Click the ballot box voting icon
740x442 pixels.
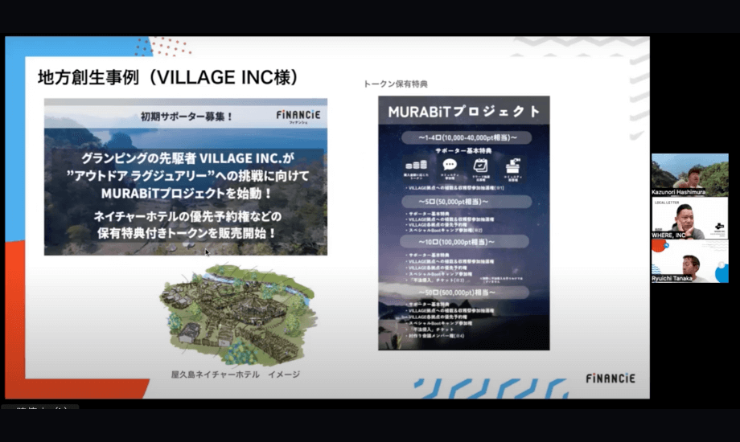512,166
